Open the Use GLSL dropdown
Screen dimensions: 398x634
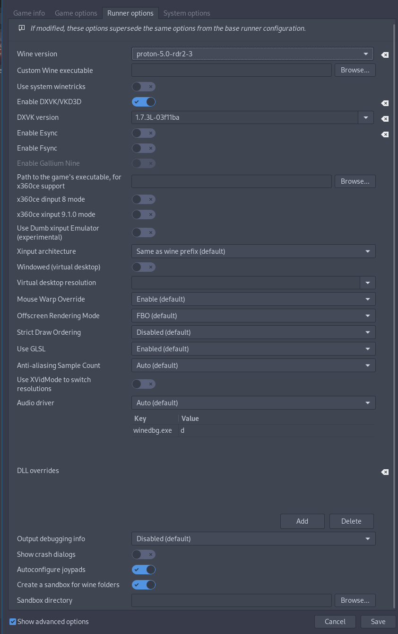pos(253,349)
